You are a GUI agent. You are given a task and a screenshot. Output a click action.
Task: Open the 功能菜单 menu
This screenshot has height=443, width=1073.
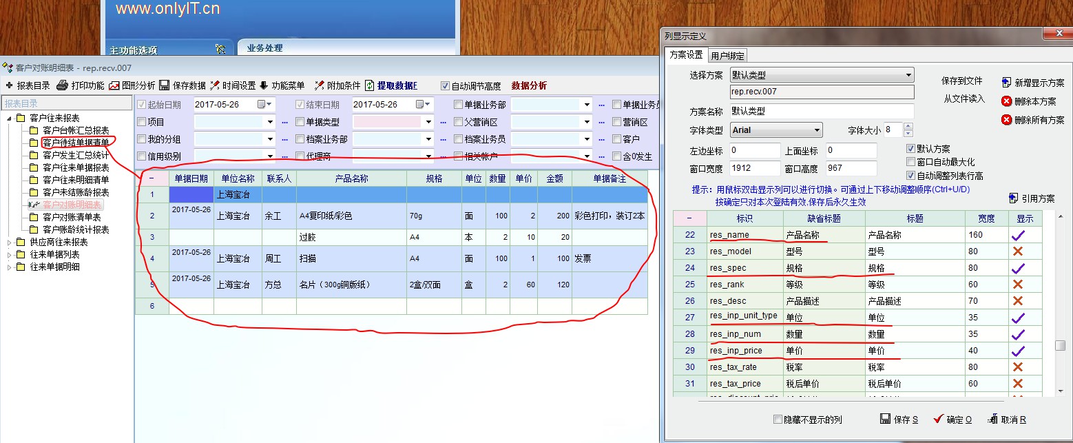pos(282,85)
